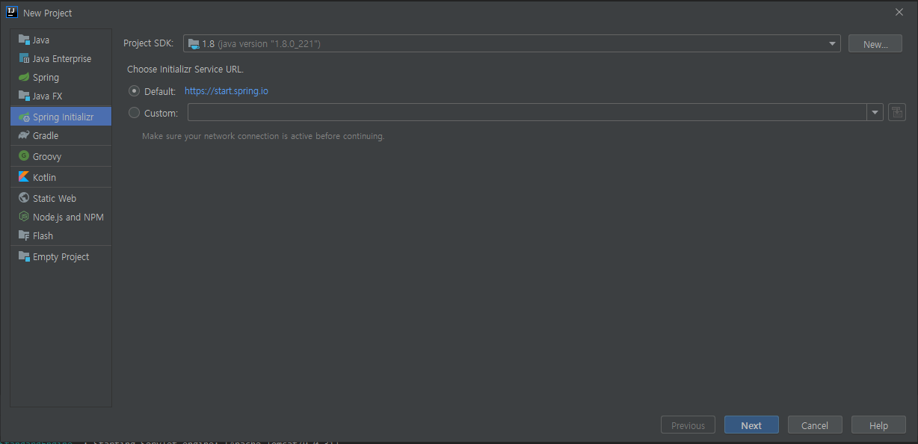918x444 pixels.
Task: Select the Custom service URL radio button
Action: [x=134, y=113]
